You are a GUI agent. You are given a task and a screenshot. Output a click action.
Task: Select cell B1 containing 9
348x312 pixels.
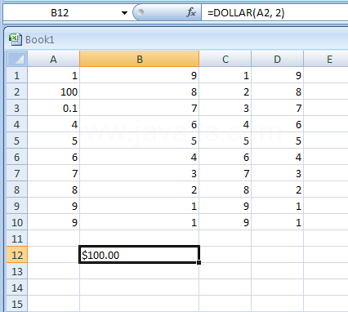tap(140, 75)
